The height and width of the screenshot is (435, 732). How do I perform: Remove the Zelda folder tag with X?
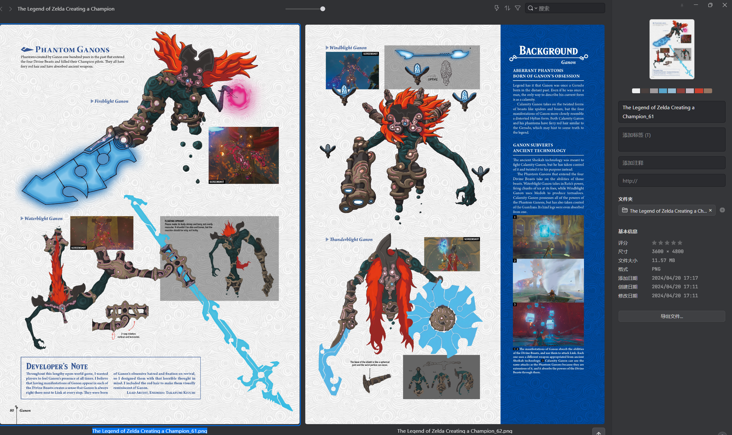[x=710, y=210]
